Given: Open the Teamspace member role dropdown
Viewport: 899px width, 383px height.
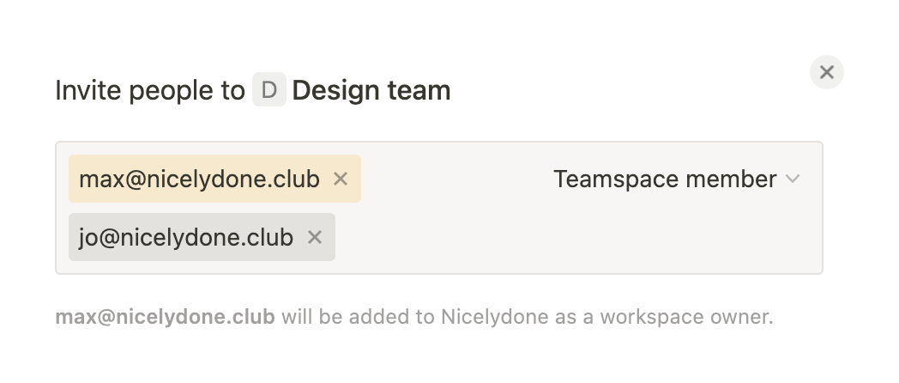Looking at the screenshot, I should coord(676,179).
